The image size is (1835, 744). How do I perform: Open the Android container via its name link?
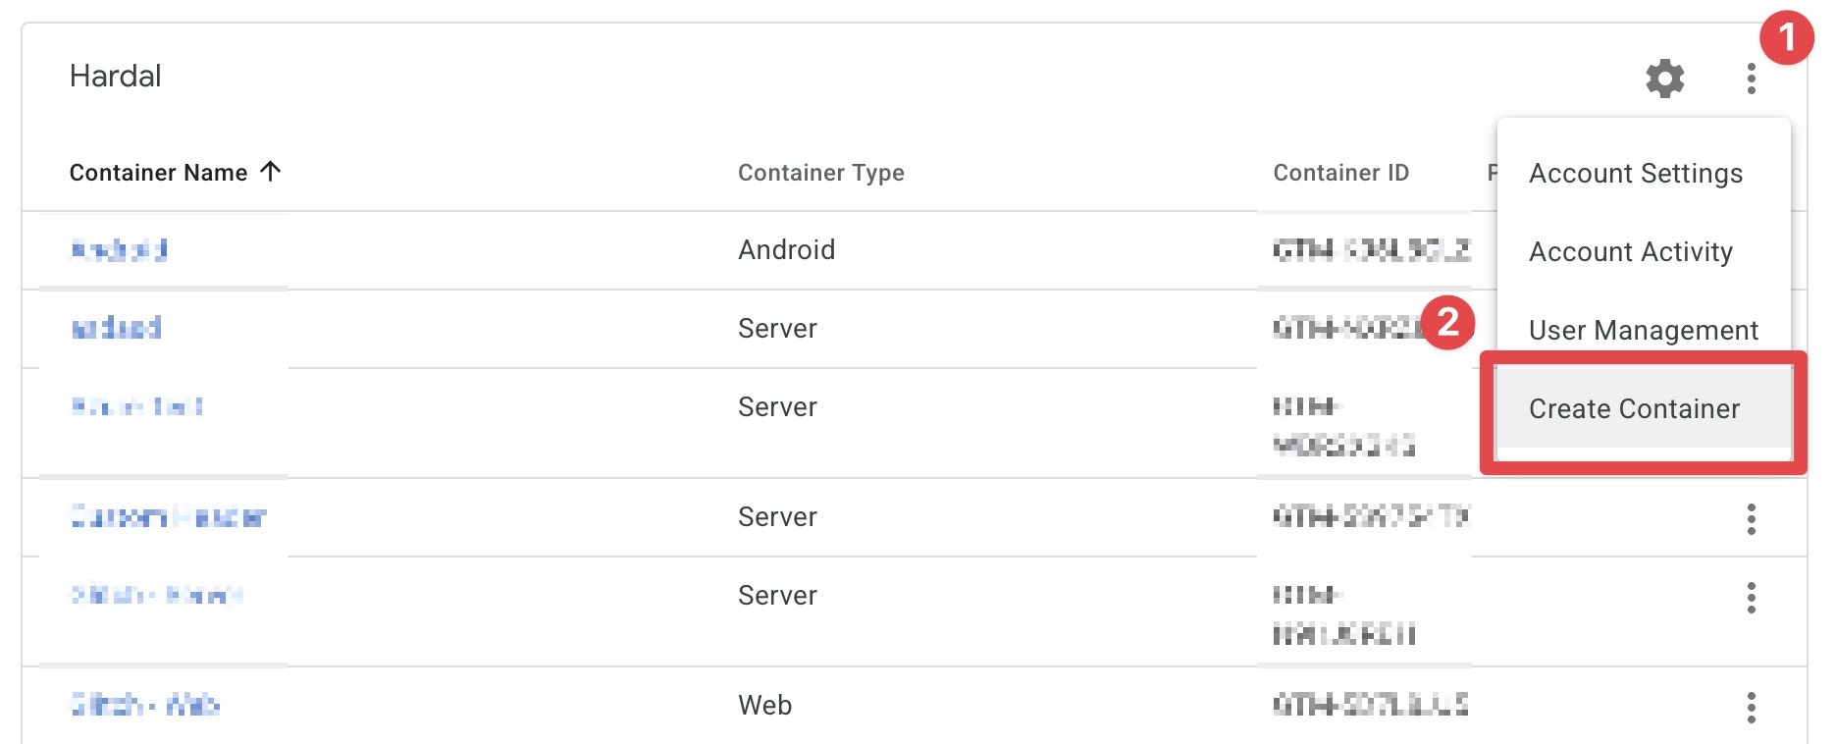pos(116,250)
